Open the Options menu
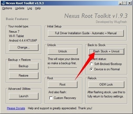Image resolution: width=133 pixels, height=114 pixels. click(x=7, y=8)
